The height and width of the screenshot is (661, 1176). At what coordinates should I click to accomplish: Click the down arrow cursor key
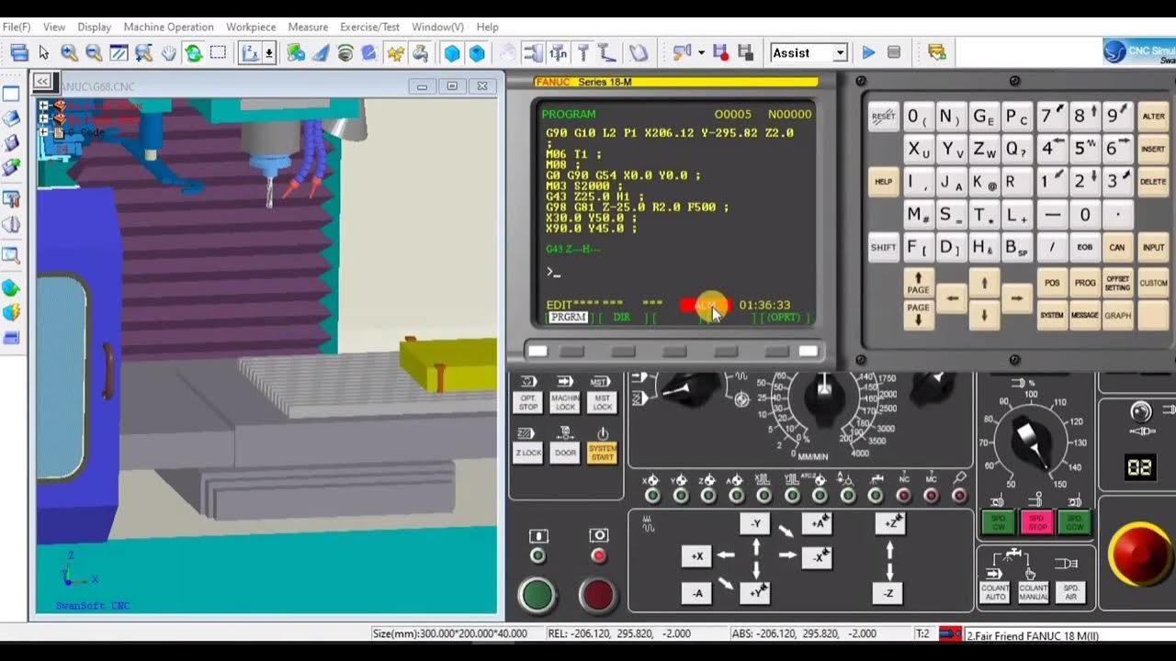click(984, 315)
